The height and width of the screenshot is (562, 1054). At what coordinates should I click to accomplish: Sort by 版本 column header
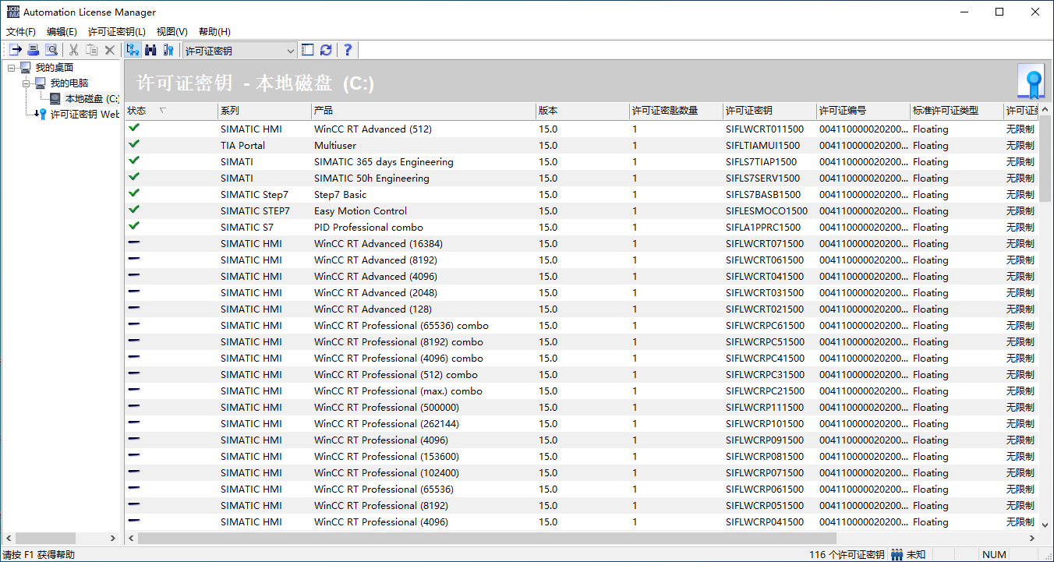click(582, 111)
